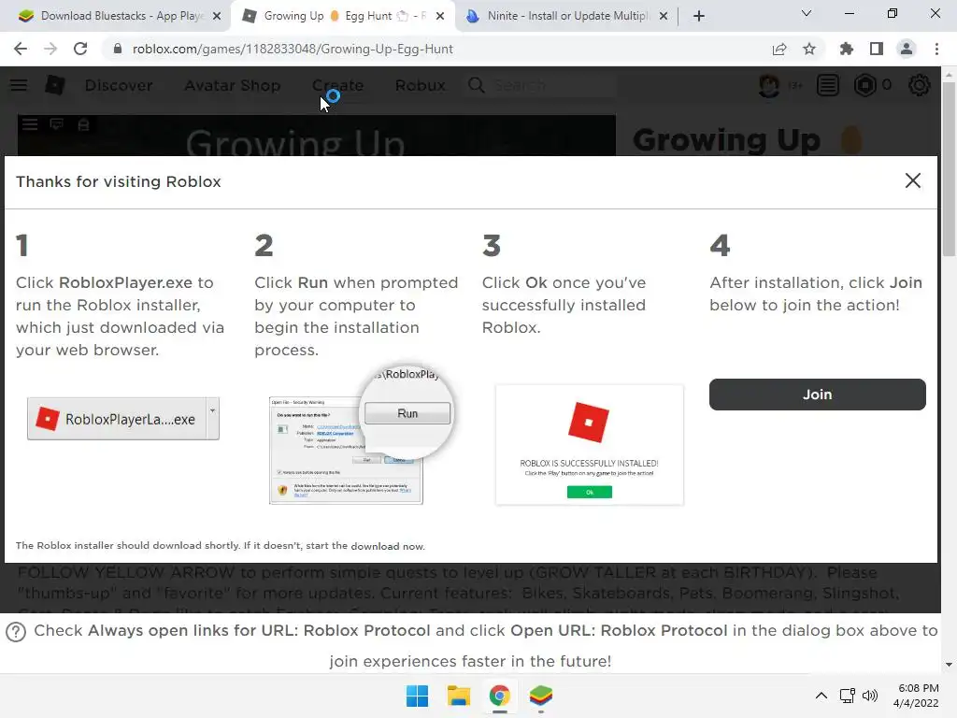Close the Thanks for visiting Roblox dialog

pos(912,180)
